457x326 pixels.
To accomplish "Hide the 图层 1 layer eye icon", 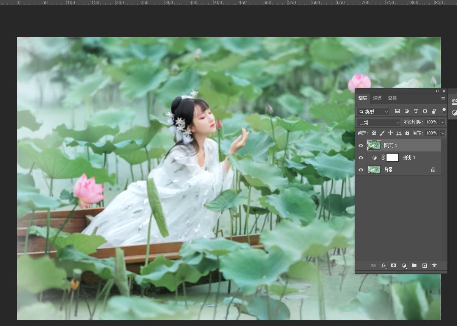I will tap(361, 145).
